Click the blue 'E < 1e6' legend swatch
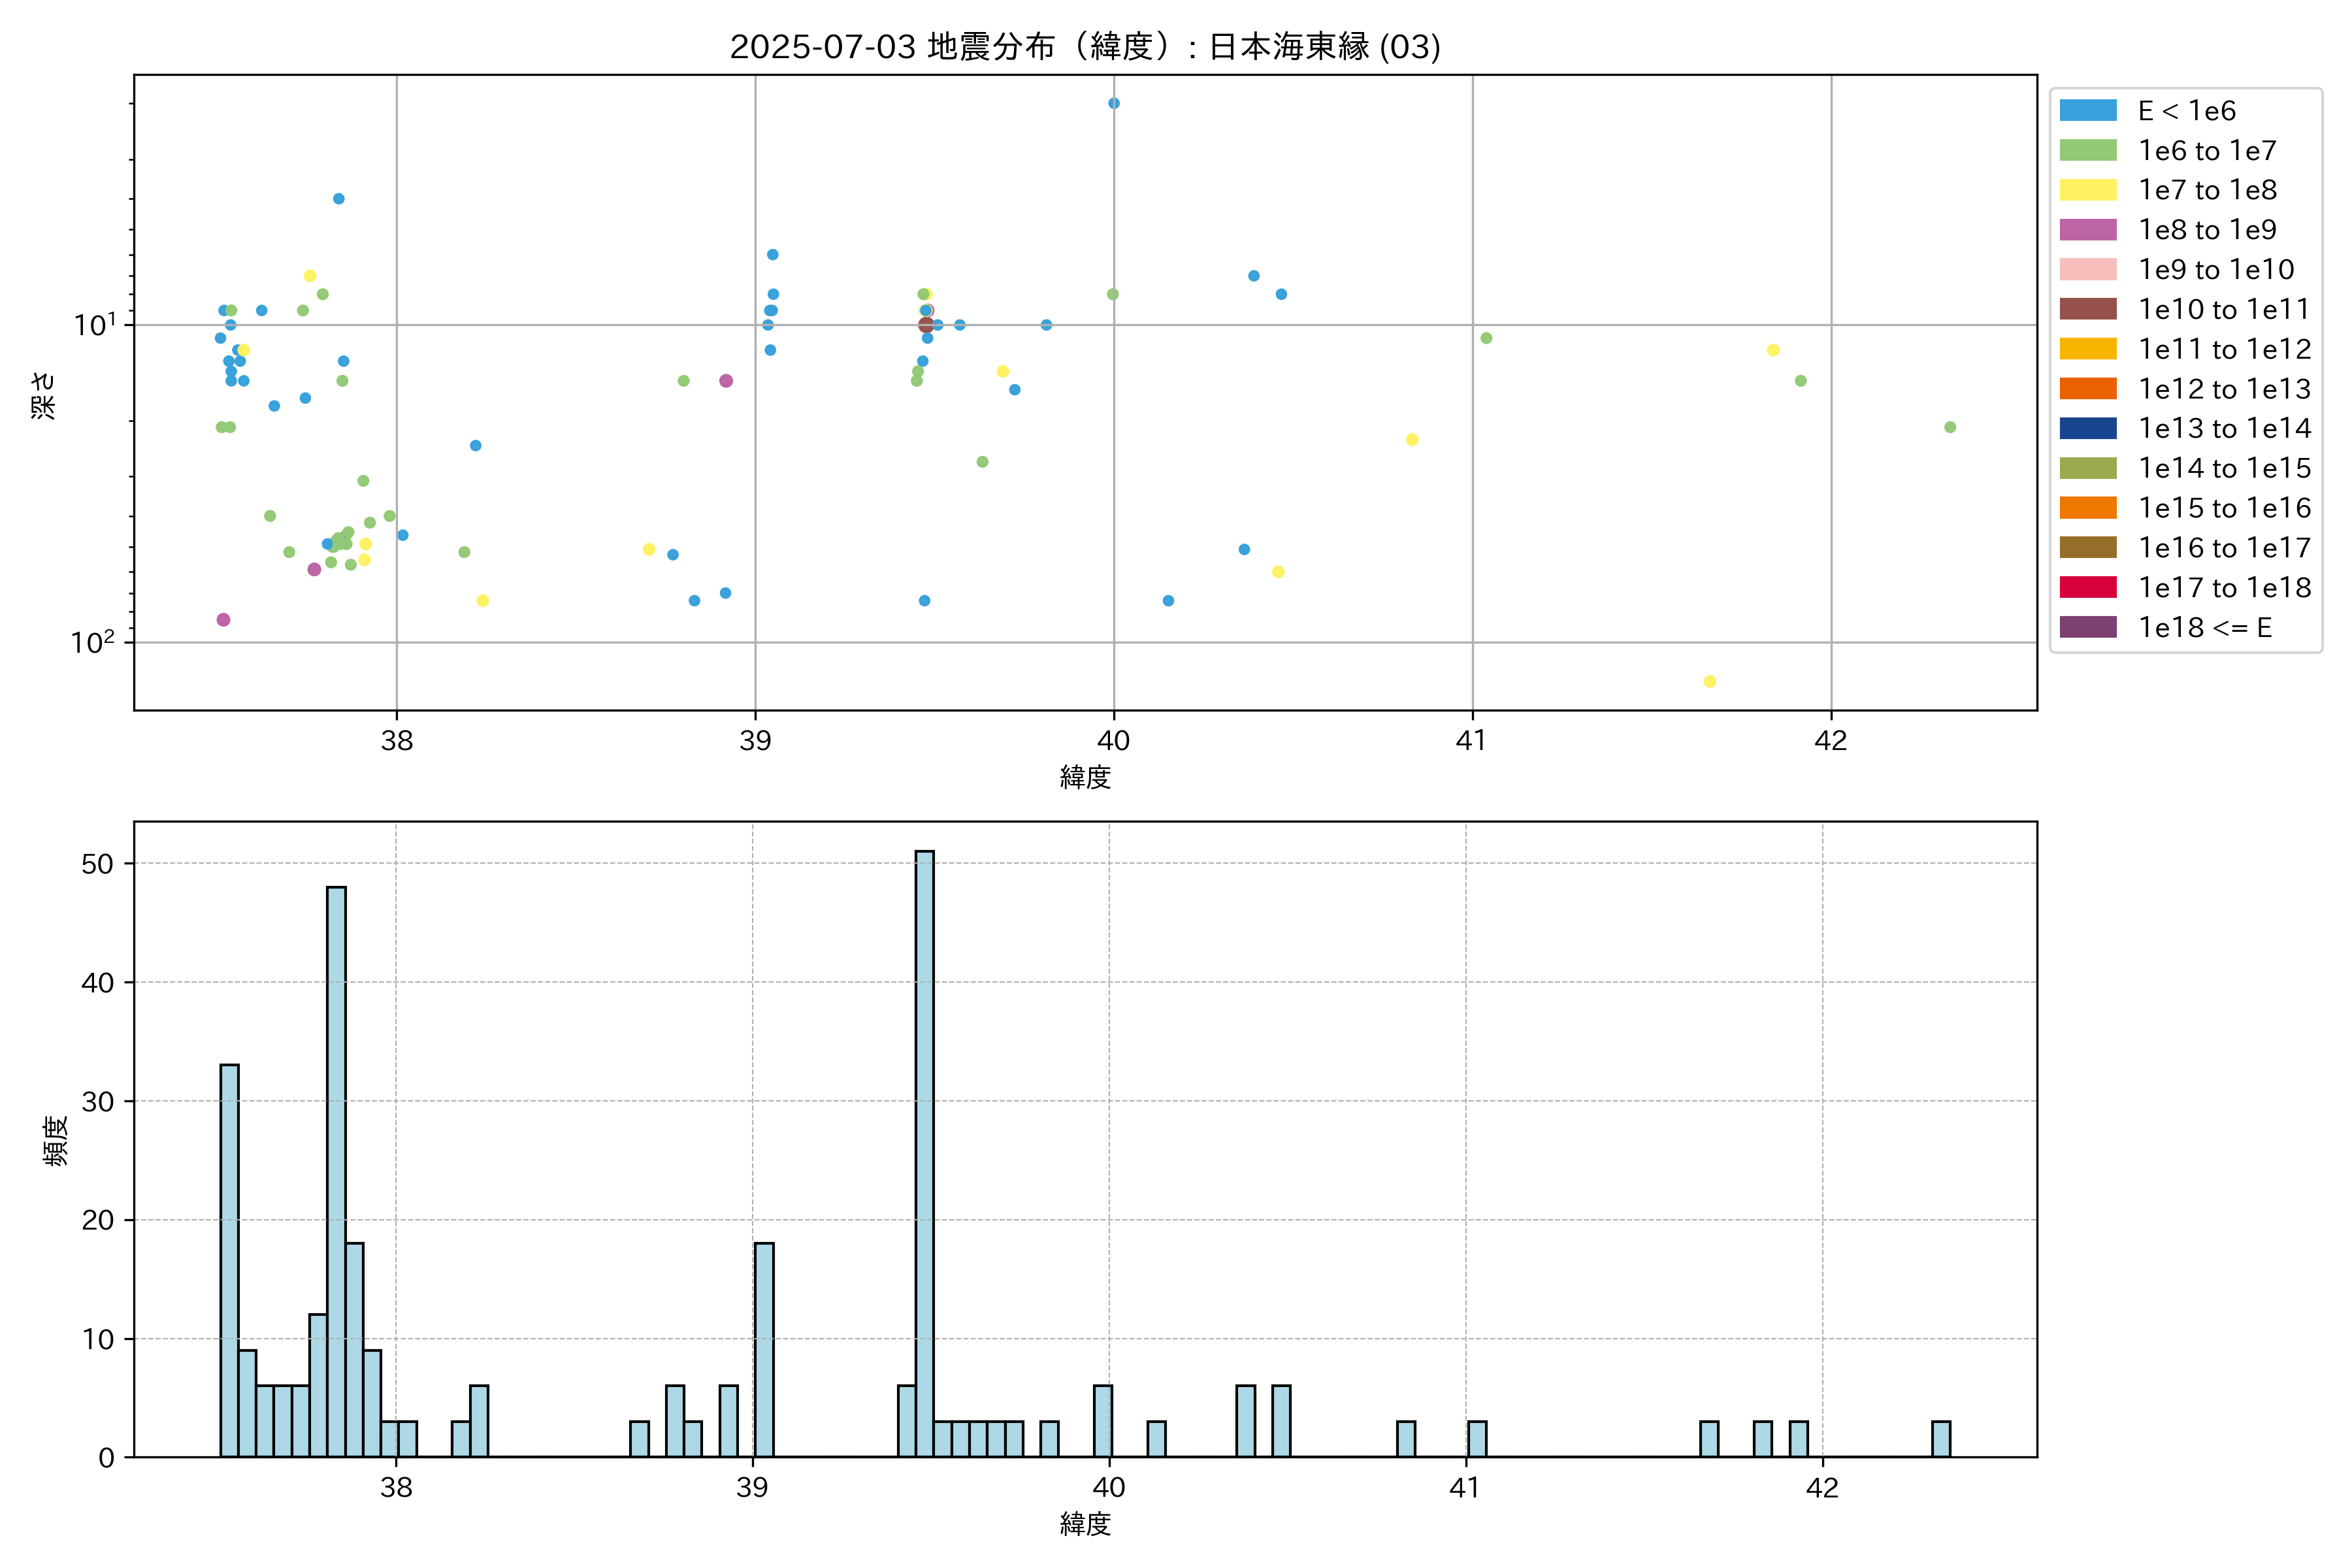2352x1568 pixels. pyautogui.click(x=2087, y=110)
